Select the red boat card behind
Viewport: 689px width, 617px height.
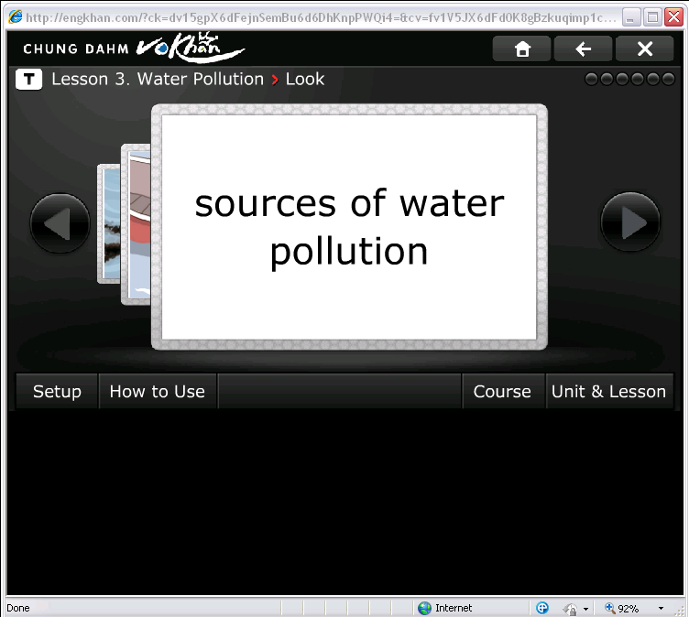[137, 224]
